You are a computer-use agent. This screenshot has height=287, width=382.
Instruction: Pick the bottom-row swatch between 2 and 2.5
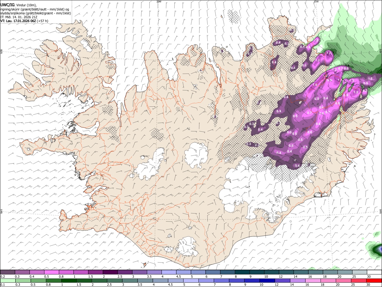point(99,280)
